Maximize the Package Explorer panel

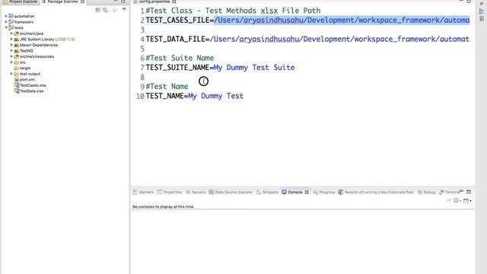[123, 2]
